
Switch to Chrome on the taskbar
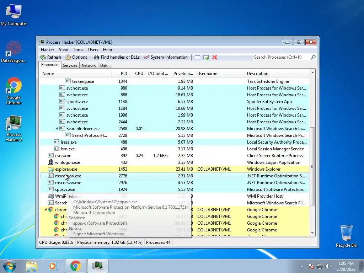pyautogui.click(x=76, y=266)
